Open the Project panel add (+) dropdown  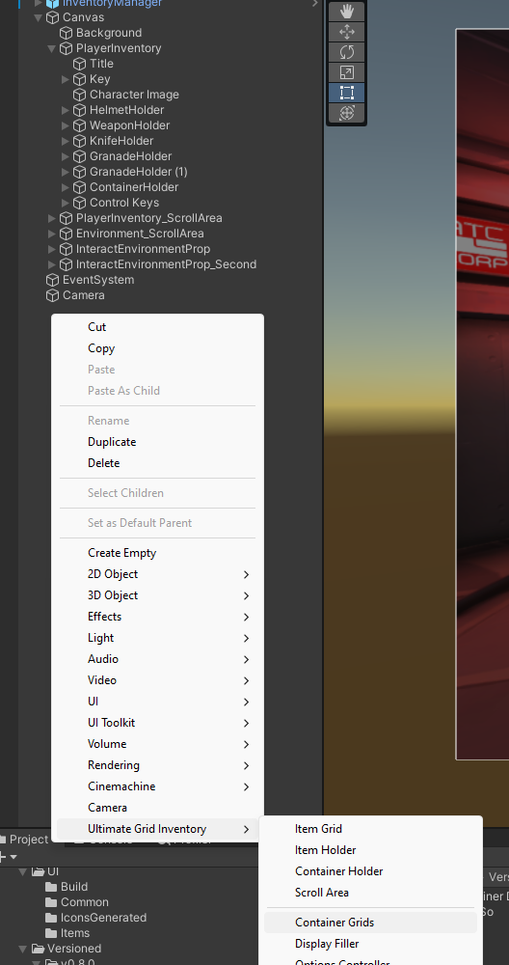tap(9, 857)
